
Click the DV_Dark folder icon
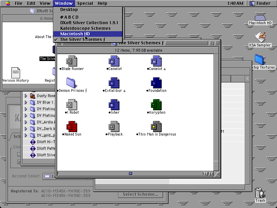33,129
